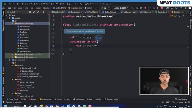Click the select opened file target icon
Viewport: 192px width, 108px height.
(30, 12)
